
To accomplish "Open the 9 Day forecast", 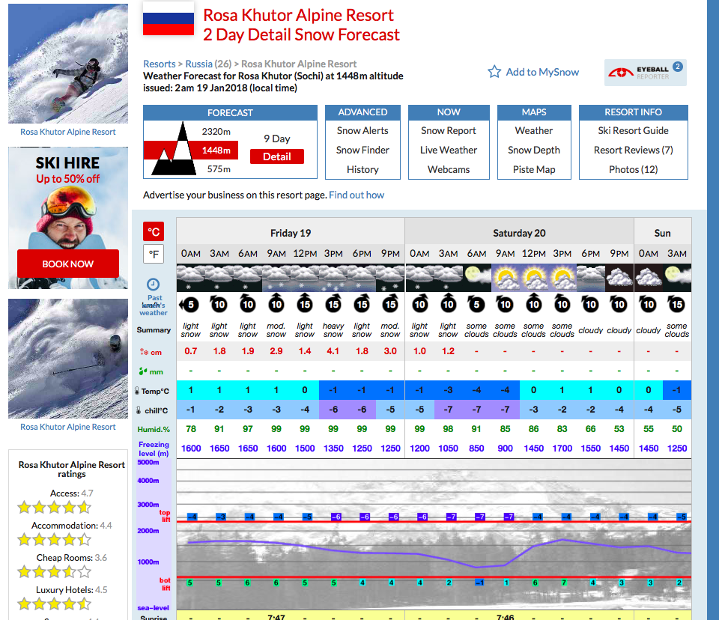I will (276, 139).
